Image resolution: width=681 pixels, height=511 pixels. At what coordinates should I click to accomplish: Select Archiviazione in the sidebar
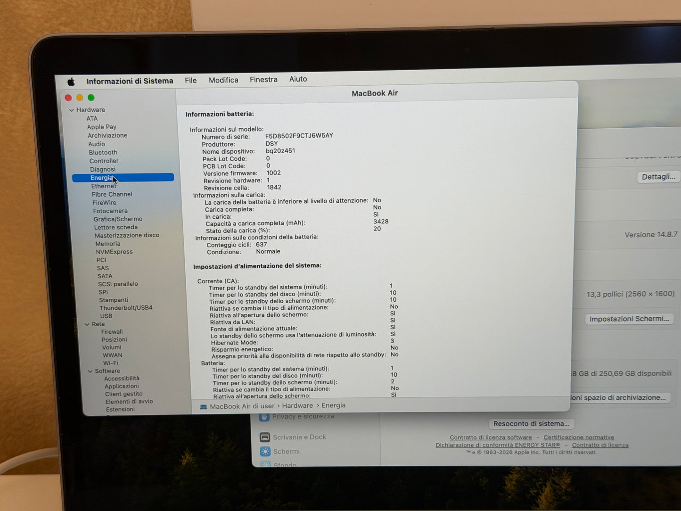coord(107,135)
